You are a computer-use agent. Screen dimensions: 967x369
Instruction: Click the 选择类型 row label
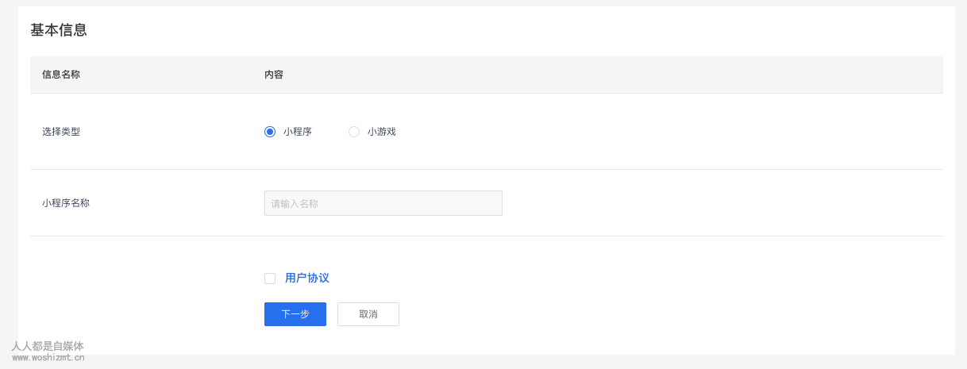coord(61,132)
